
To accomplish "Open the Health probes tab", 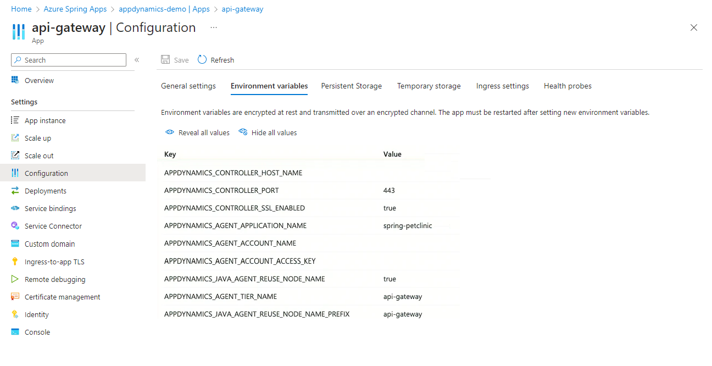I will click(x=568, y=86).
